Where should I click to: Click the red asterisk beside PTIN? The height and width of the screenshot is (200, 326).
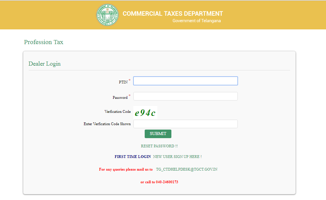tap(129, 79)
